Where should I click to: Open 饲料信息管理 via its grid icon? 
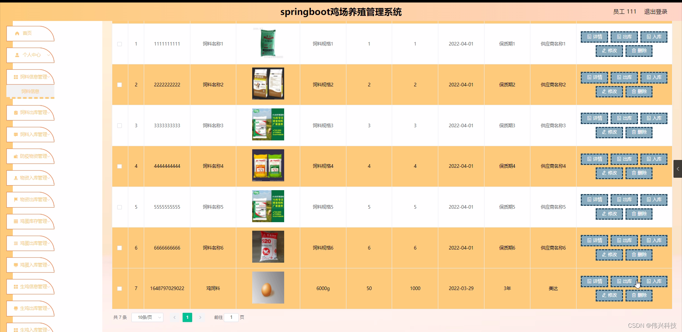pyautogui.click(x=16, y=77)
